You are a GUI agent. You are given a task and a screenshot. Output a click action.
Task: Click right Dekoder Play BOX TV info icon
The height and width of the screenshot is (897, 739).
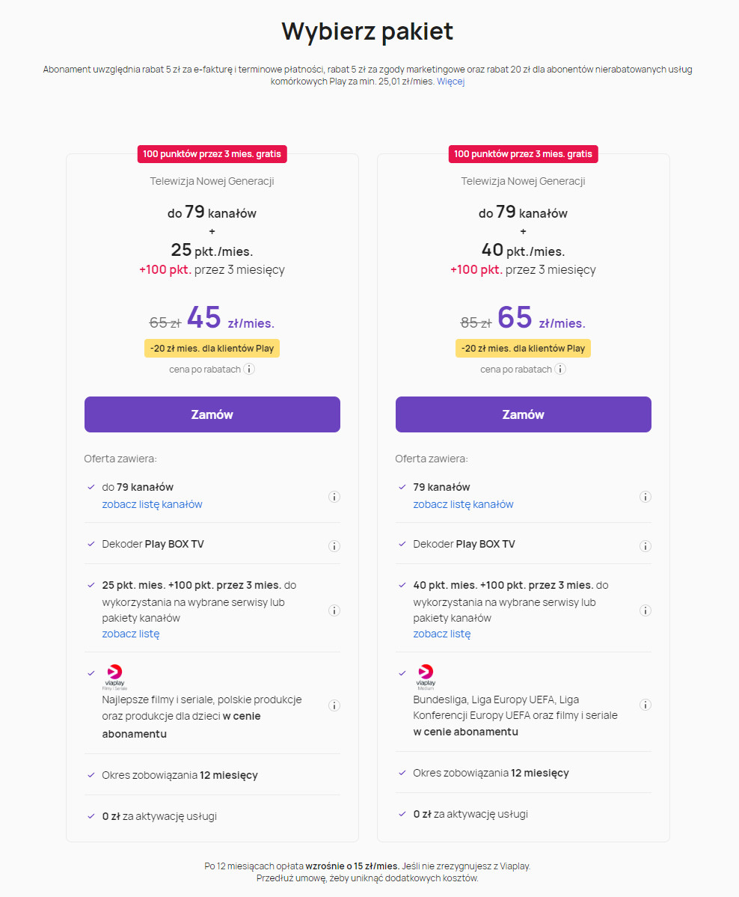(646, 546)
